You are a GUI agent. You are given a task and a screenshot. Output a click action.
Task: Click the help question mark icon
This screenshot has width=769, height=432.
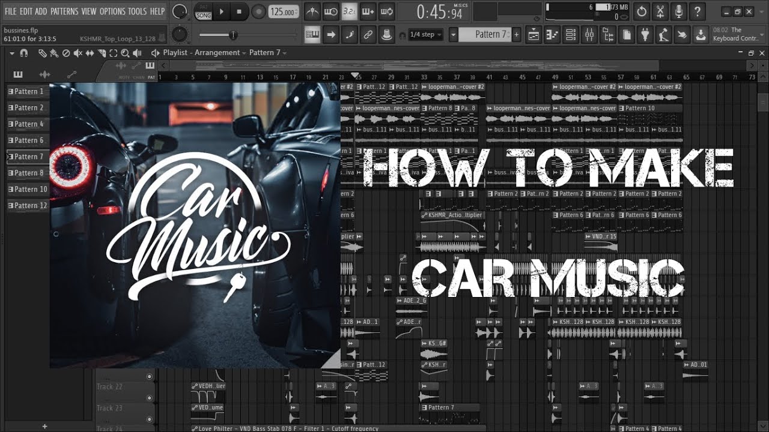coord(697,11)
